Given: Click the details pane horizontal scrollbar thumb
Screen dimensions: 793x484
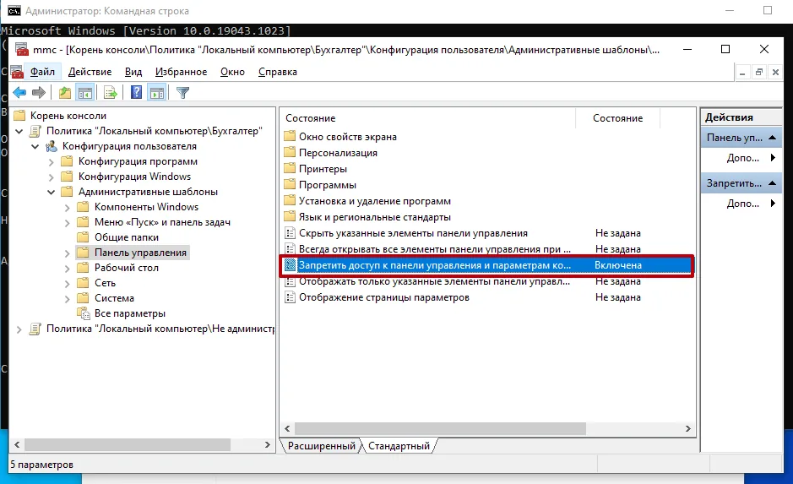Looking at the screenshot, I should pyautogui.click(x=440, y=428).
